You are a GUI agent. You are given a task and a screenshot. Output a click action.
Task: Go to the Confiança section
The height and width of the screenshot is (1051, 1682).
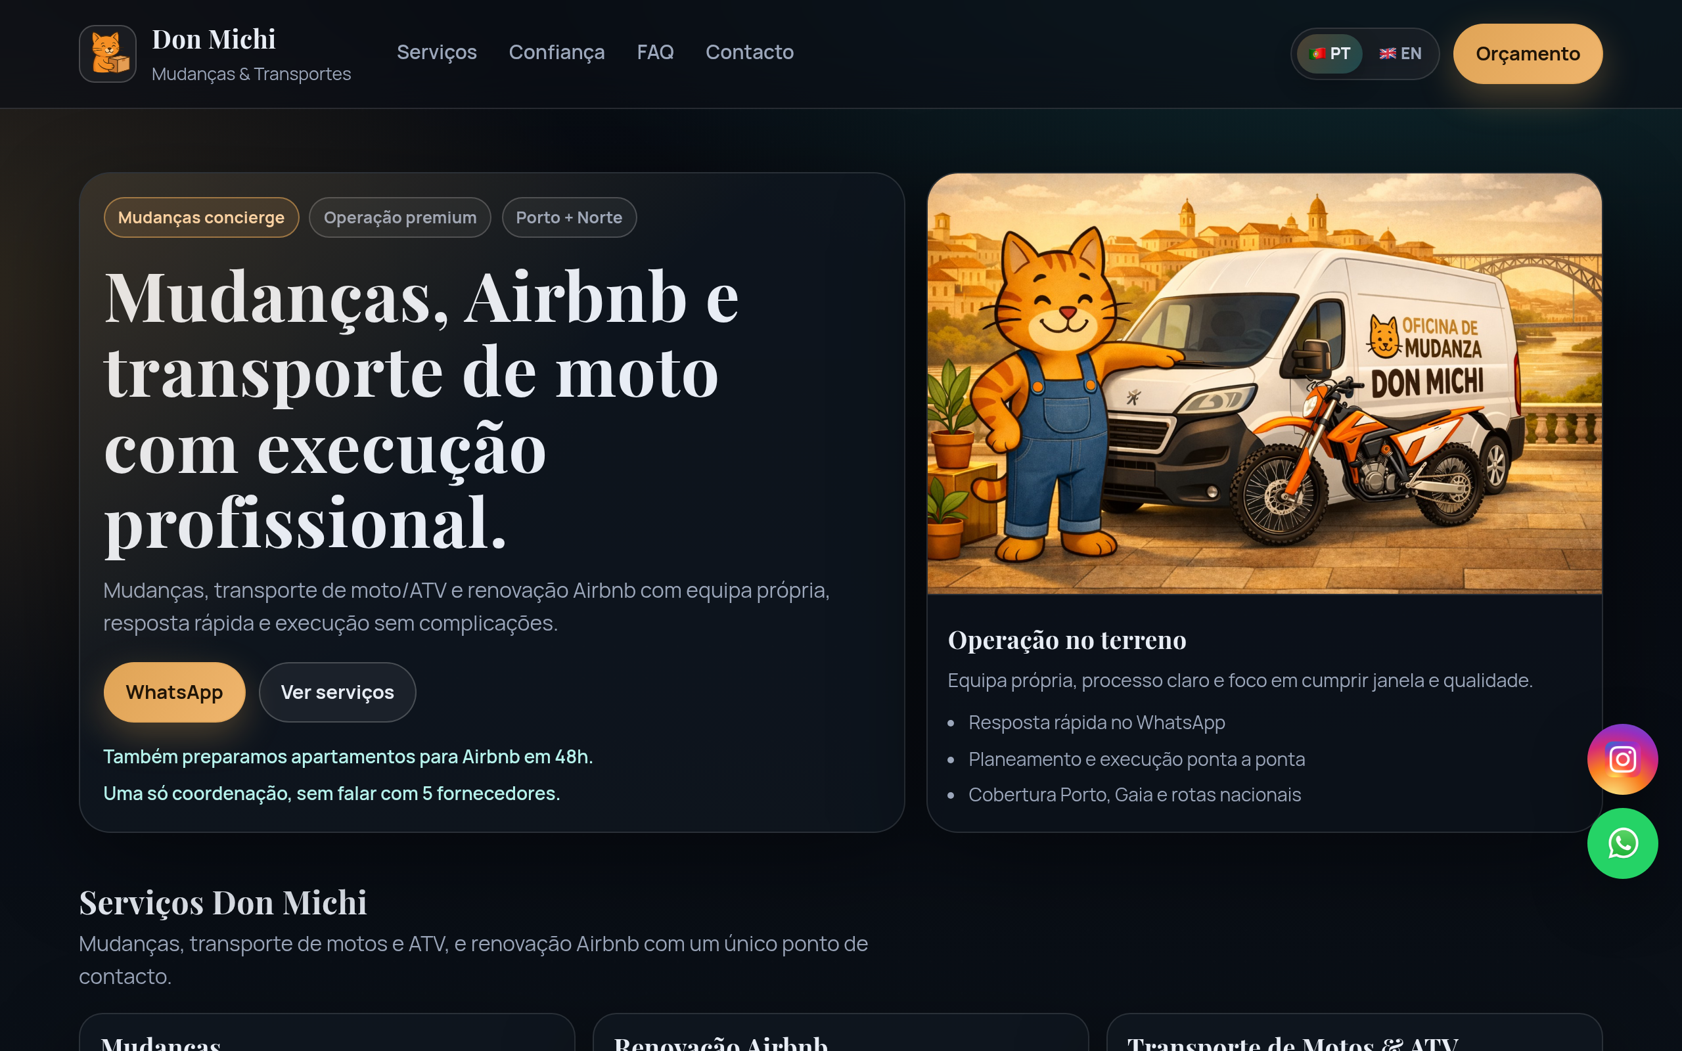[557, 52]
